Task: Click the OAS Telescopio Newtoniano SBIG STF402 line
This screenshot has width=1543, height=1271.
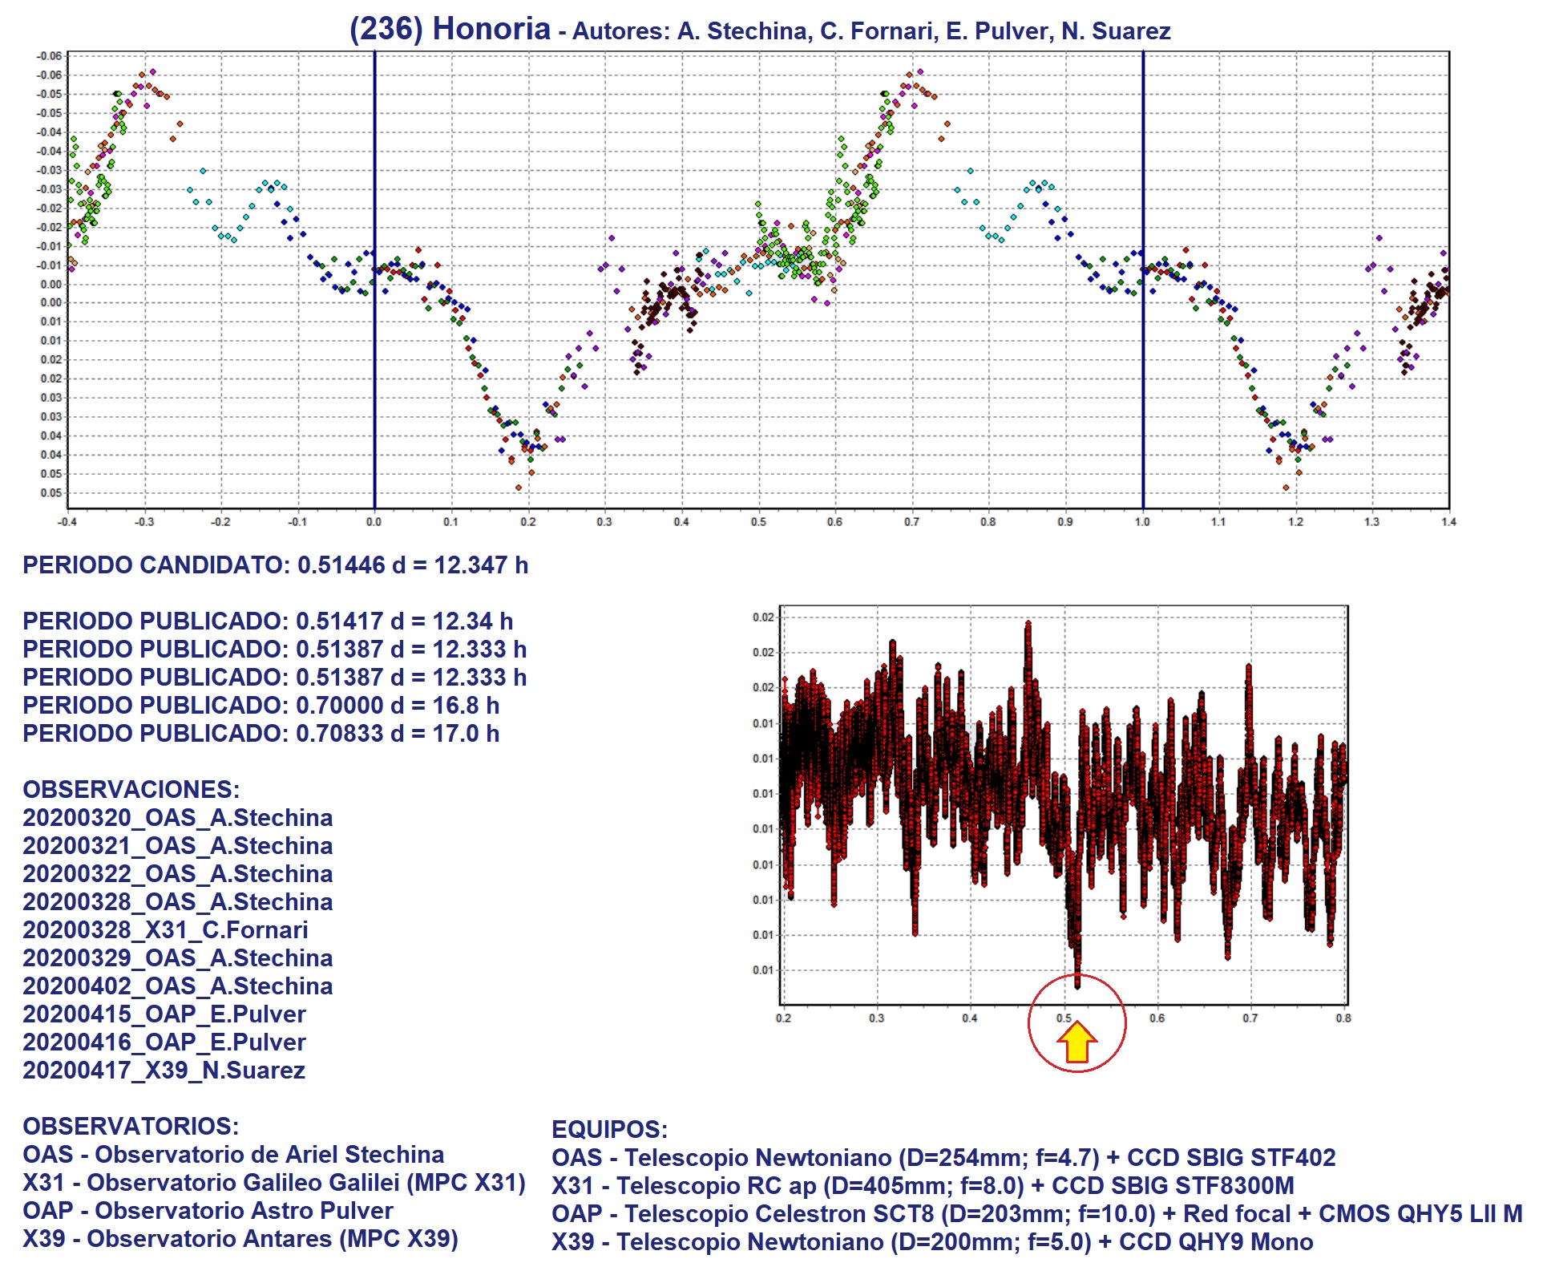Action: [x=943, y=1158]
